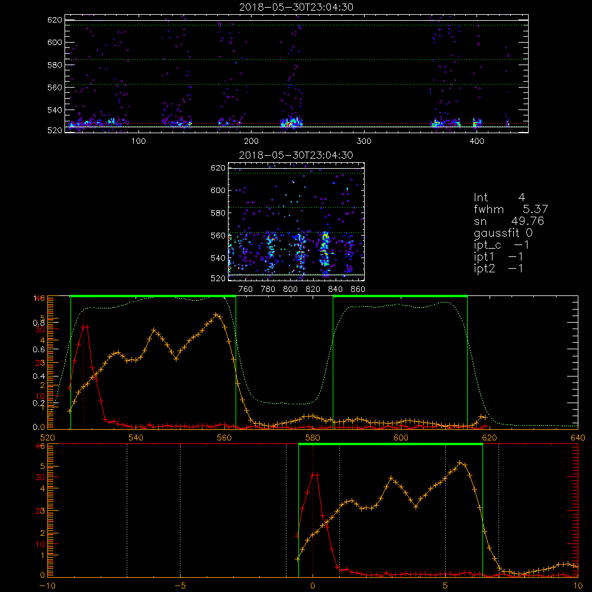Click y-axis label 600 on top spectrogram
Screen dimensions: 592x592
pyautogui.click(x=54, y=42)
